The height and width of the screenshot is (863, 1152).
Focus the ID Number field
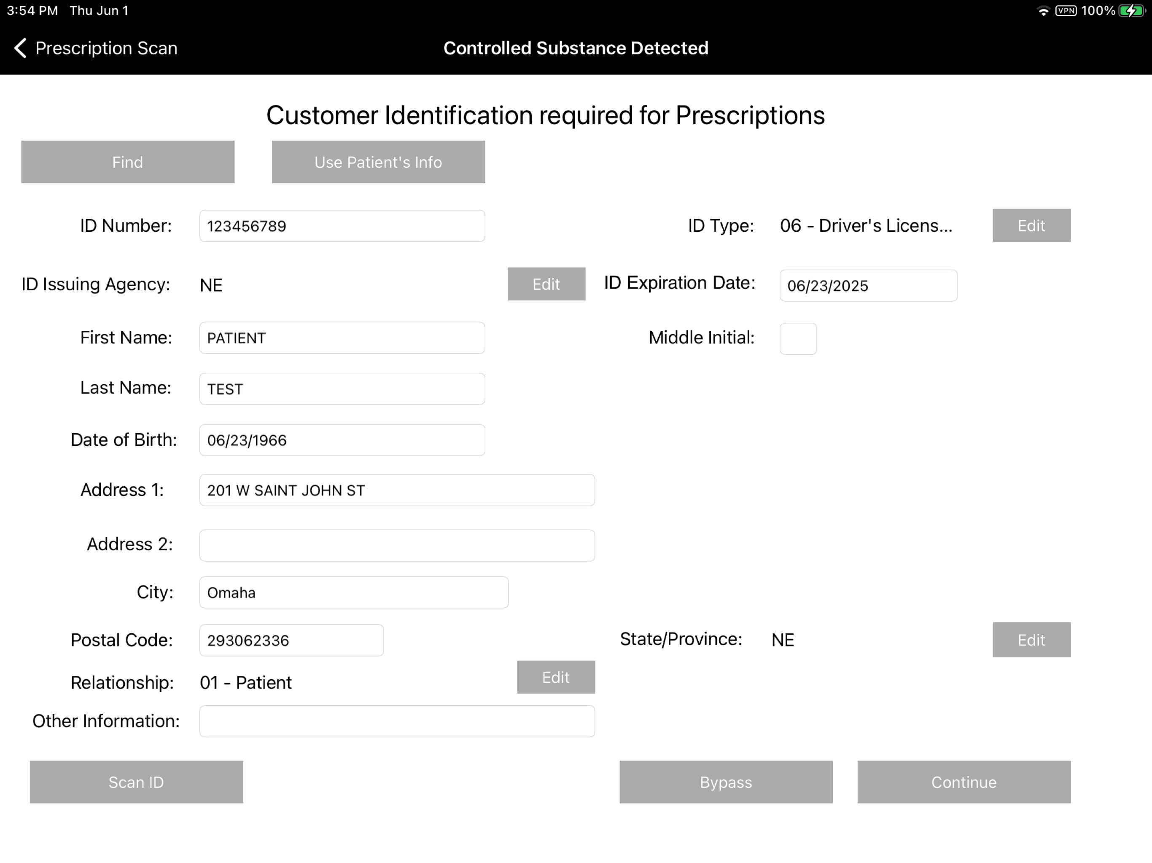tap(342, 226)
